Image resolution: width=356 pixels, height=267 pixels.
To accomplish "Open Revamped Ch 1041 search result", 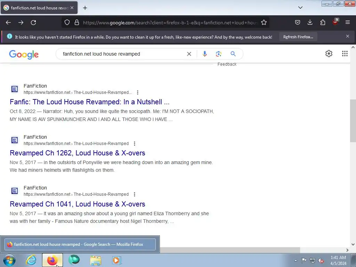I will click(78, 204).
